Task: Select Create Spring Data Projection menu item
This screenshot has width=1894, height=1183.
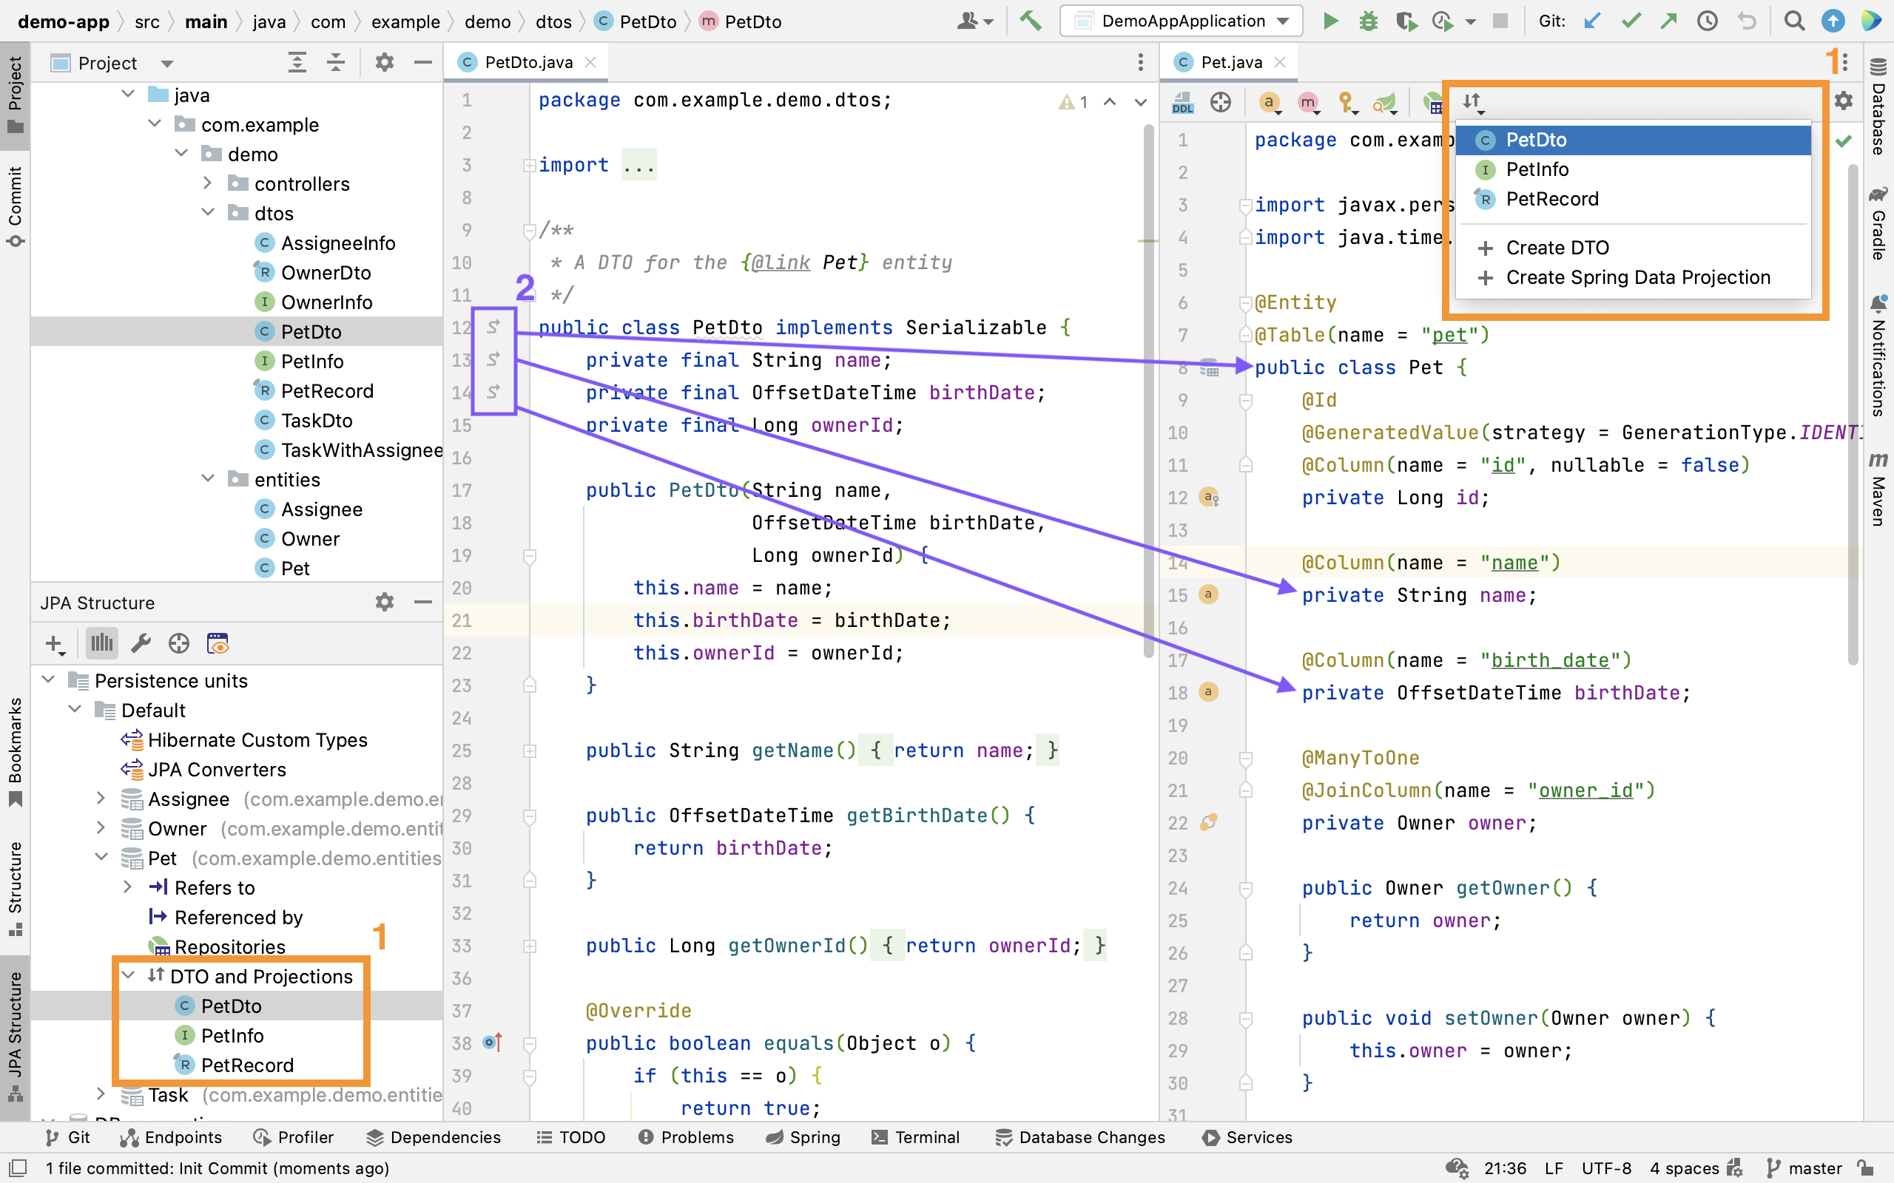Action: 1637,277
